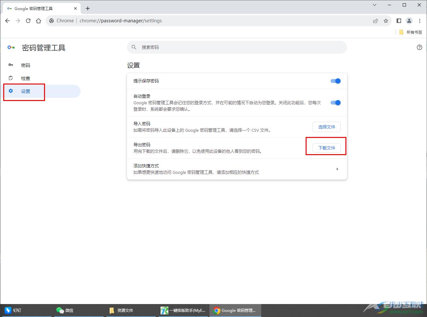Open 微信 from the taskbar
427x317 pixels.
[x=79, y=311]
